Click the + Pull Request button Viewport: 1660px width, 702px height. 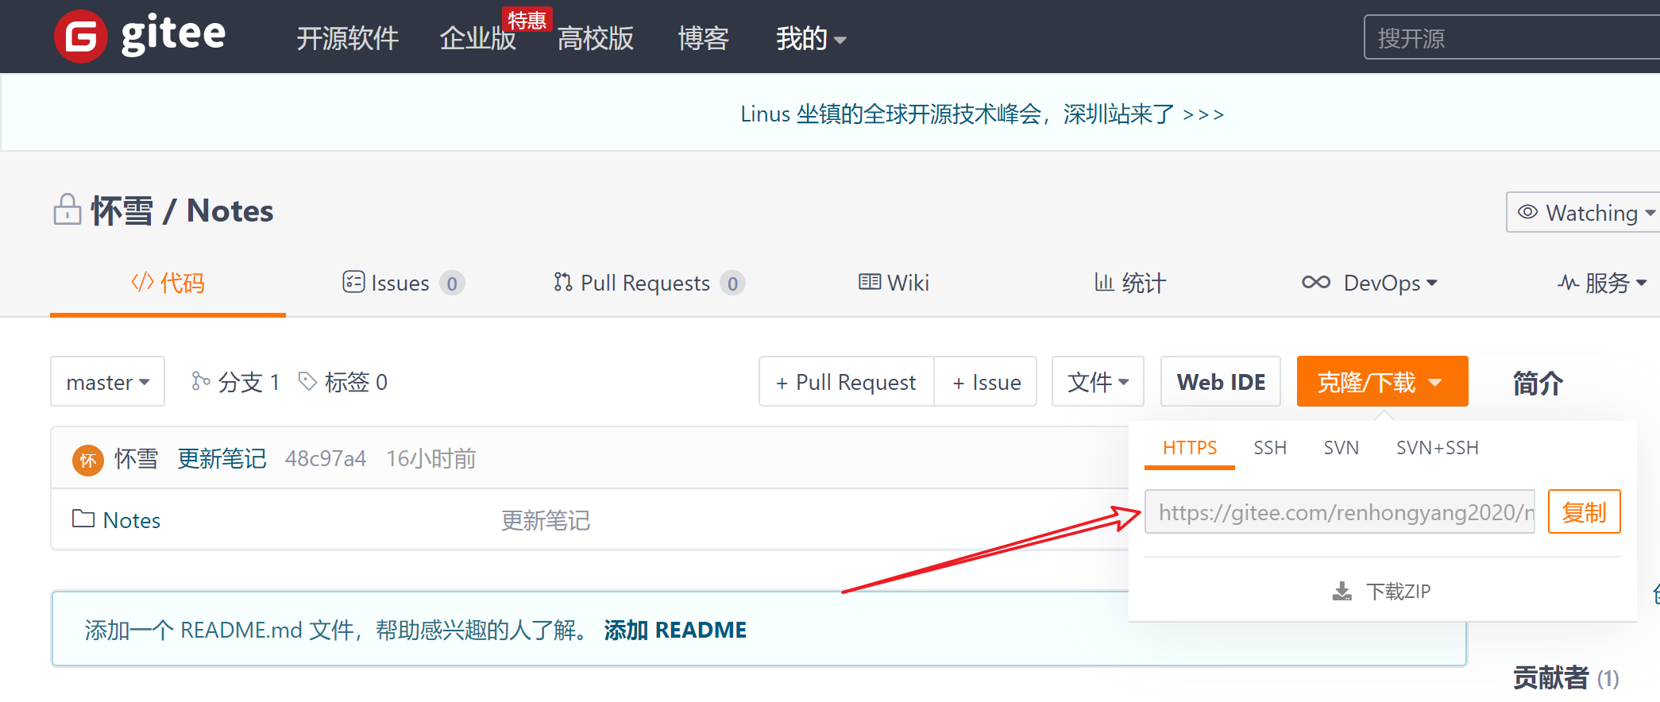click(x=847, y=382)
